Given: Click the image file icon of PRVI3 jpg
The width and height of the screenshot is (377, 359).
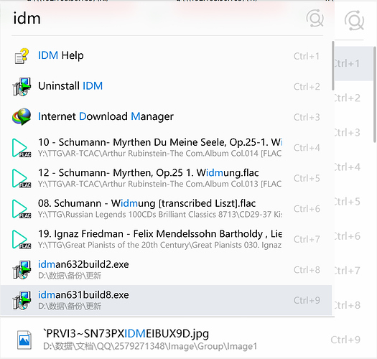Looking at the screenshot, I should (x=24, y=340).
